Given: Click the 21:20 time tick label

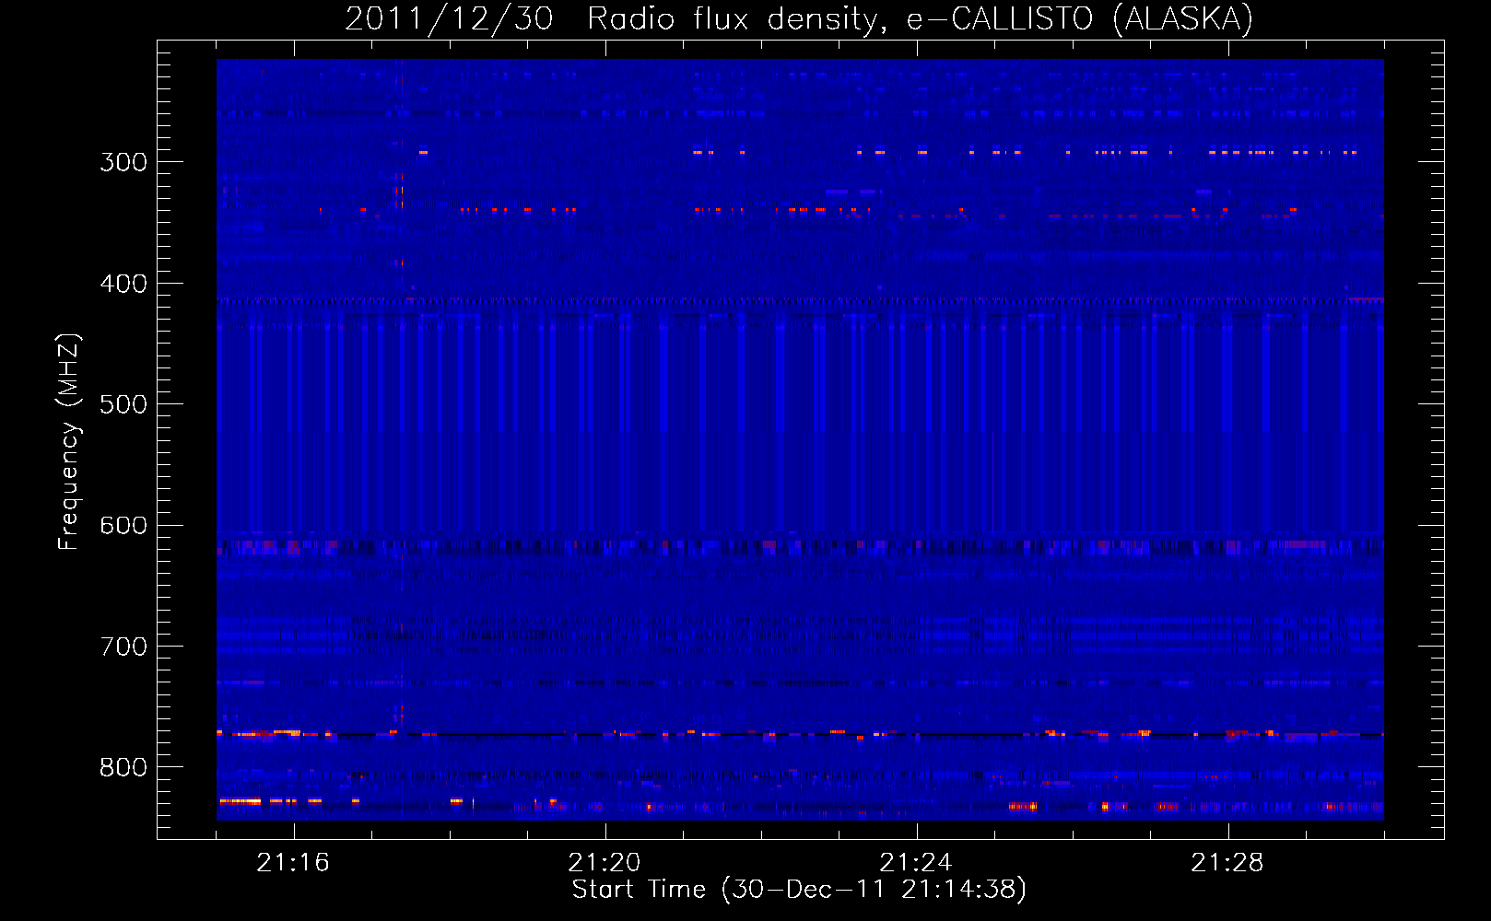Looking at the screenshot, I should [605, 863].
